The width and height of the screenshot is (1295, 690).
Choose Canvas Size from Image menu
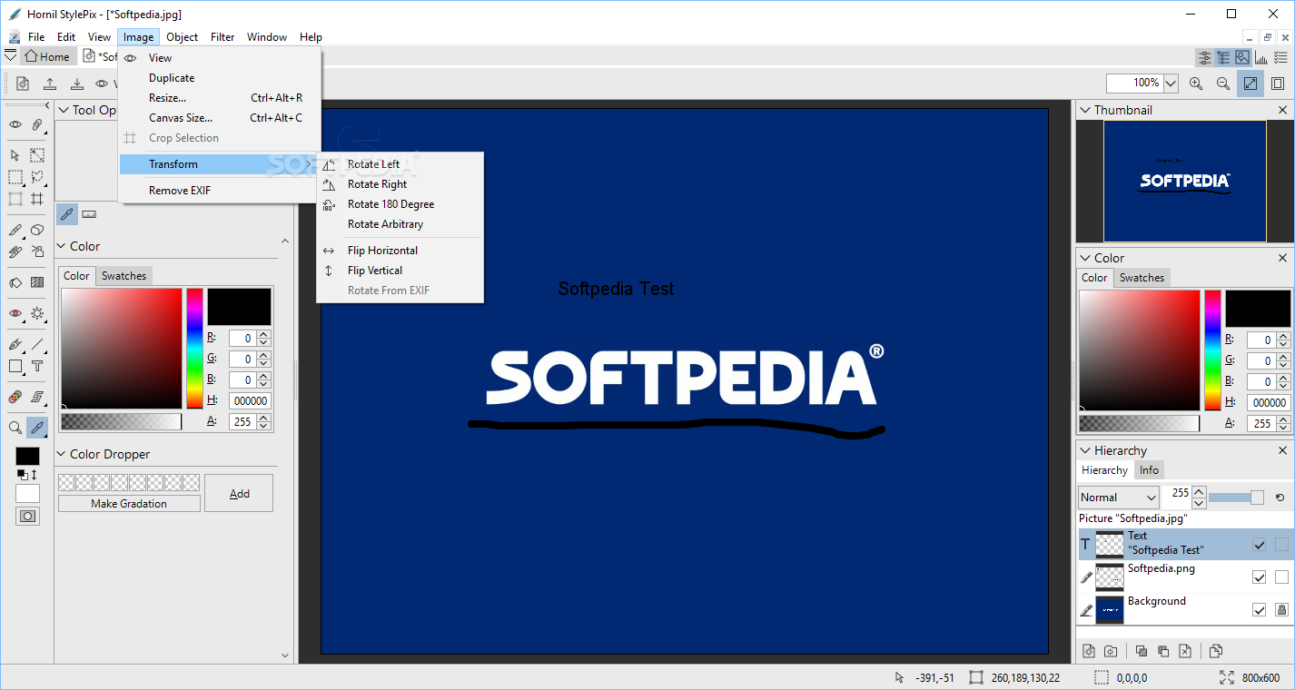tap(220, 118)
